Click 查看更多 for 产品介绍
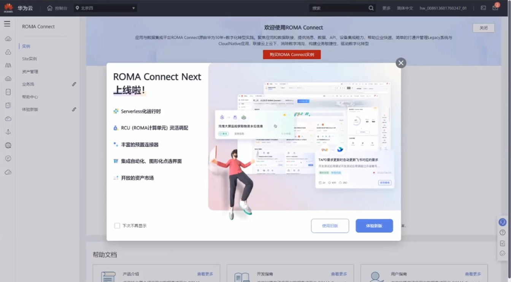This screenshot has width=511, height=282. click(205, 274)
